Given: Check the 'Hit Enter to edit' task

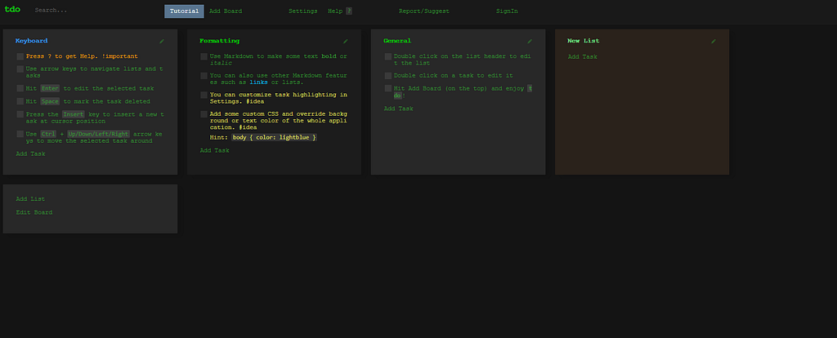Looking at the screenshot, I should (20, 88).
